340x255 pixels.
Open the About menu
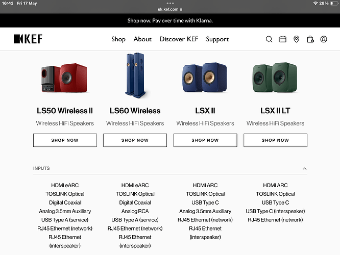[x=142, y=39]
